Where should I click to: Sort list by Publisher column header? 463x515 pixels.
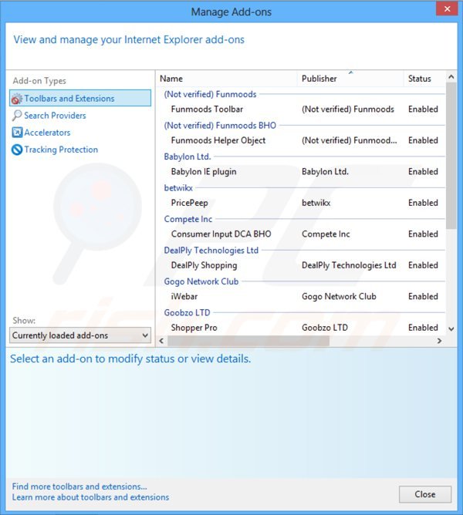pyautogui.click(x=350, y=79)
